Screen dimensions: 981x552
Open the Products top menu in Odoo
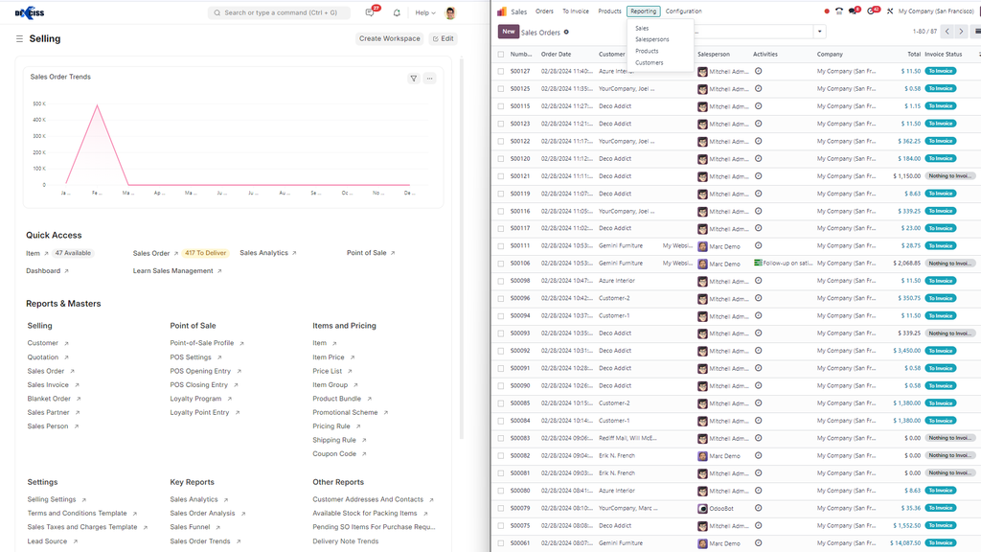[x=609, y=11]
